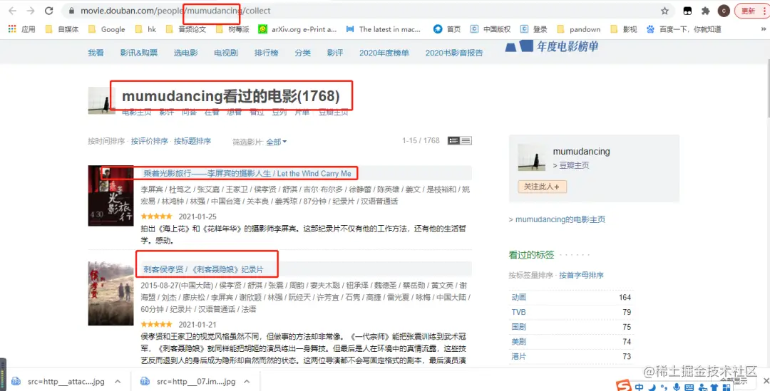Open the 分类 nav item

pyautogui.click(x=302, y=53)
